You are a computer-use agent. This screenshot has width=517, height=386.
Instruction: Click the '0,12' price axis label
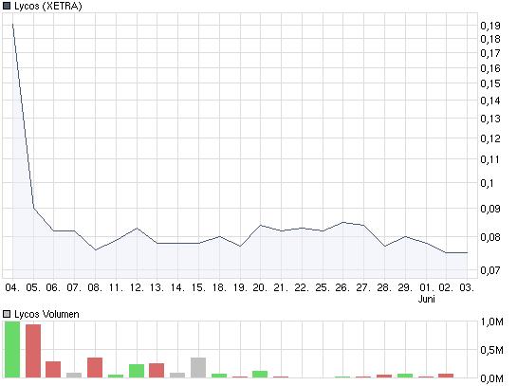click(490, 138)
